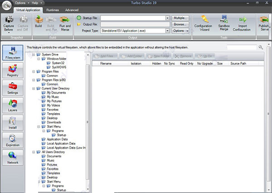Screen dimensions: 272x193
Task: Click the Multiple button
Action: pyautogui.click(x=180, y=18)
